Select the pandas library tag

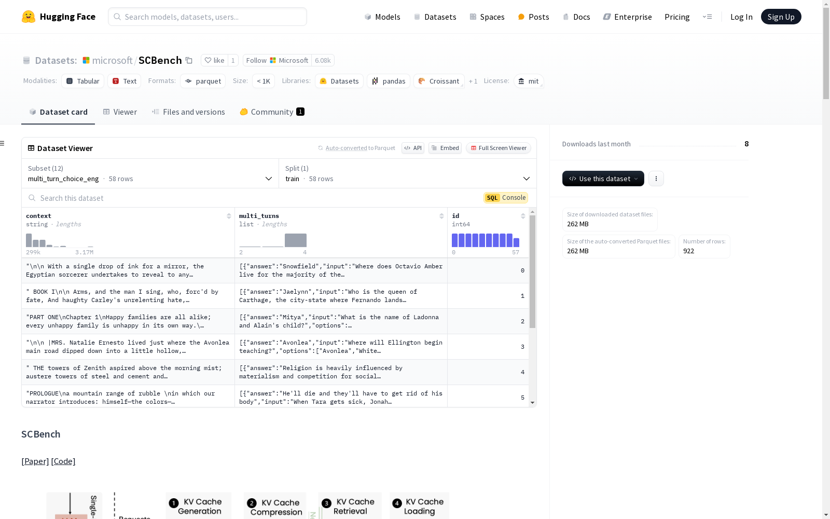(389, 81)
